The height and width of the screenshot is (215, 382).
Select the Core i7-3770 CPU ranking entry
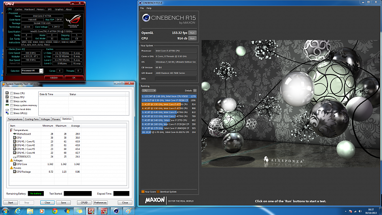pyautogui.click(x=169, y=120)
